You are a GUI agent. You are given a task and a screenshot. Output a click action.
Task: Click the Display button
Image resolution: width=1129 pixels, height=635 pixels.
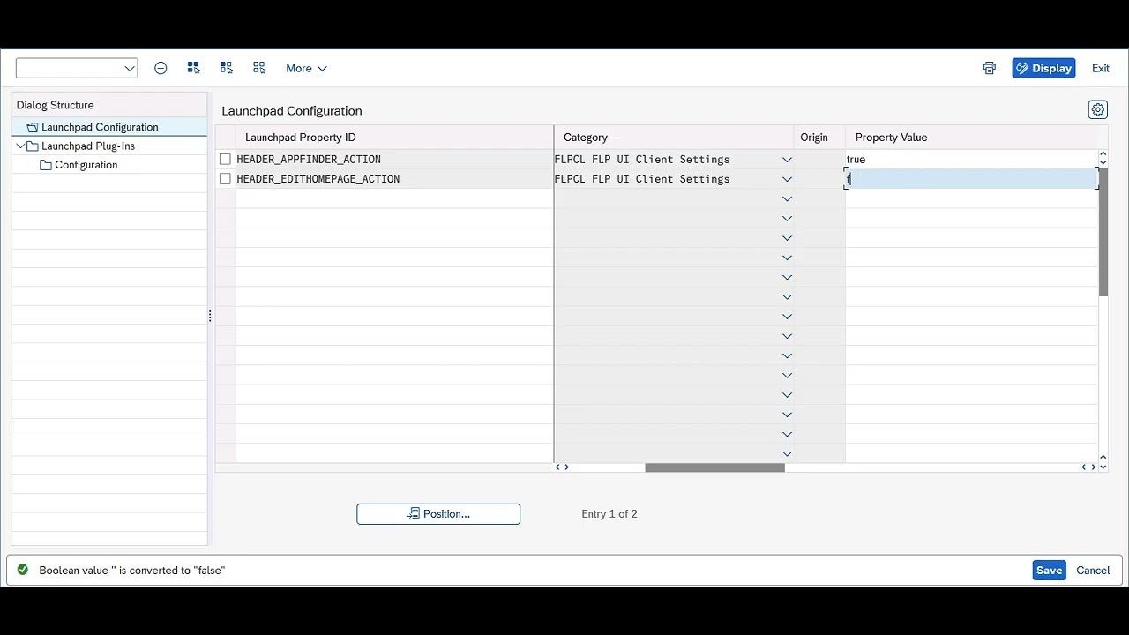1043,68
